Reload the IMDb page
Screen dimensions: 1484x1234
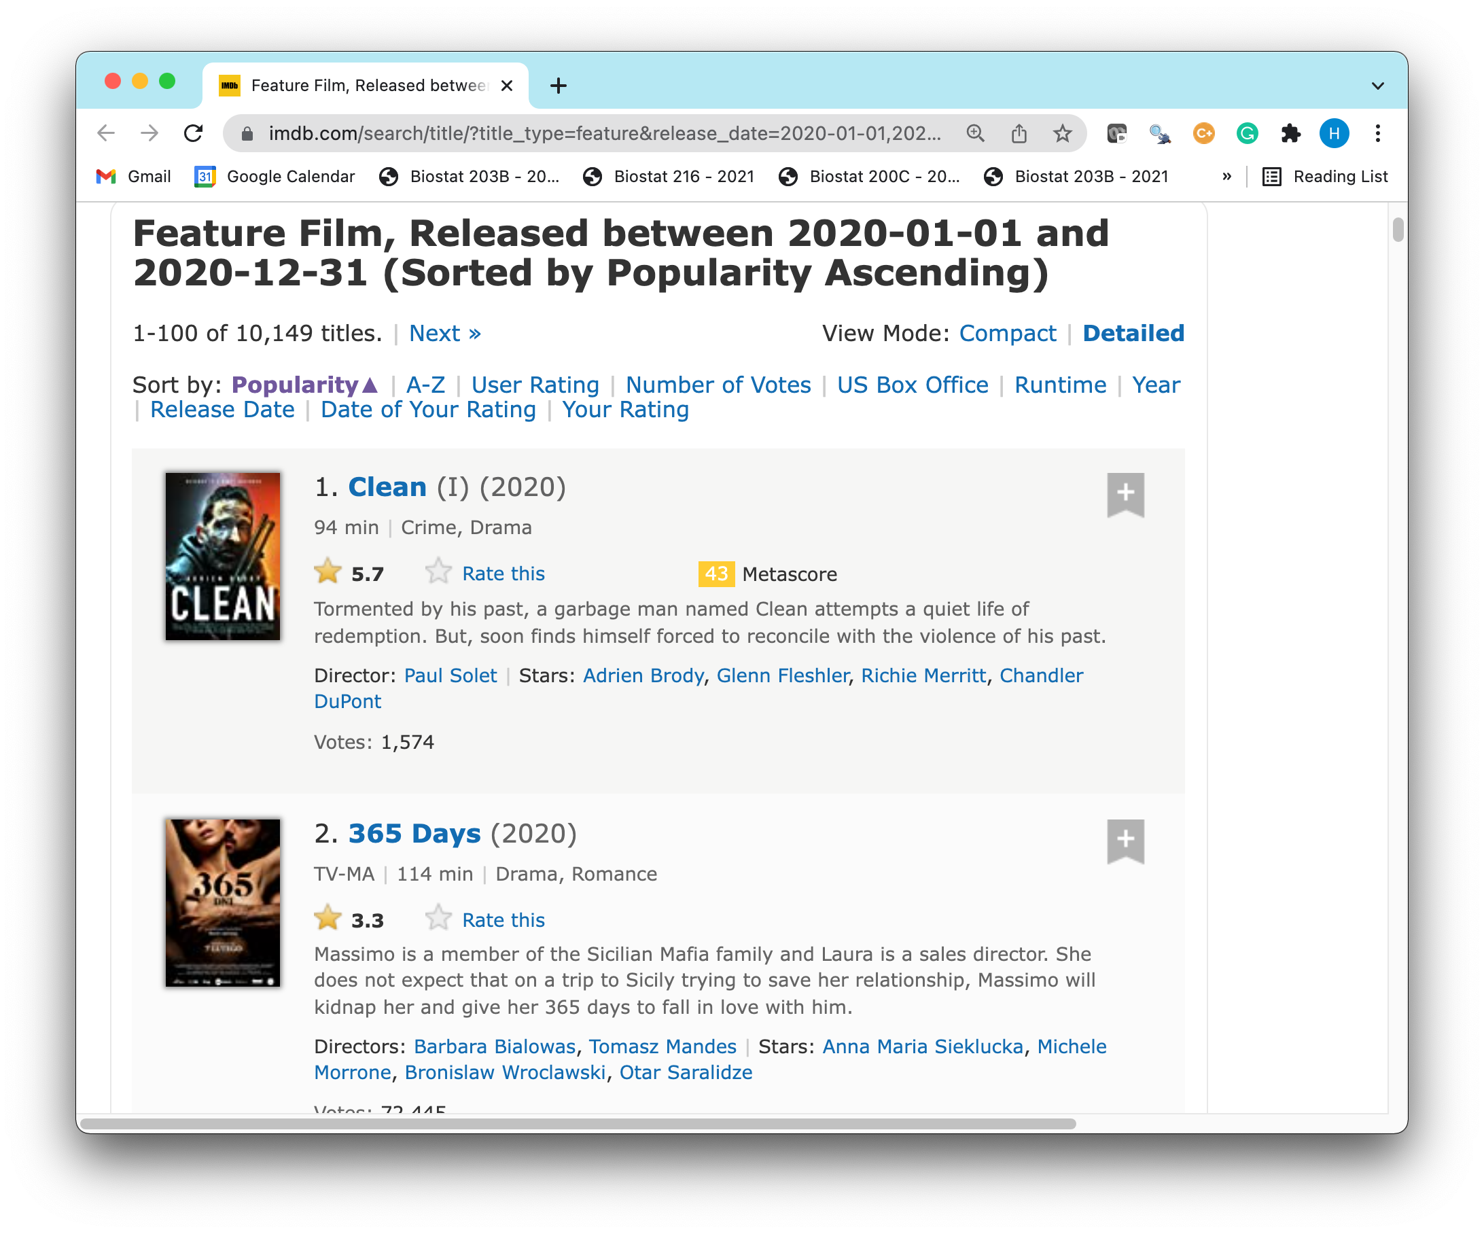(193, 134)
